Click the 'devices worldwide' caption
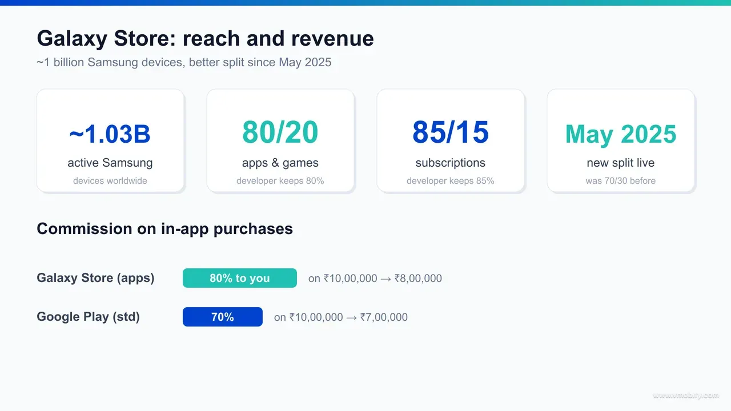Image resolution: width=731 pixels, height=411 pixels. [x=110, y=181]
